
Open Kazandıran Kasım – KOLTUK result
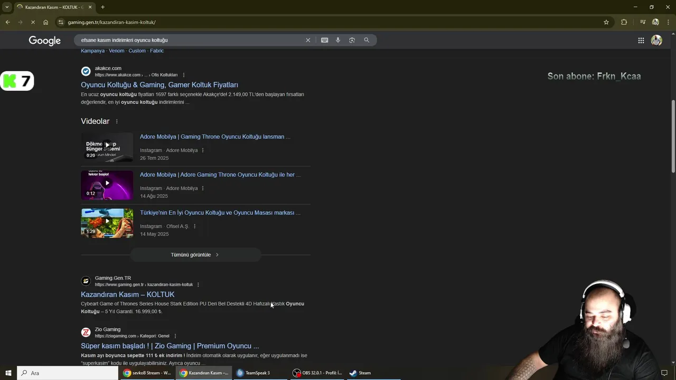pyautogui.click(x=127, y=294)
